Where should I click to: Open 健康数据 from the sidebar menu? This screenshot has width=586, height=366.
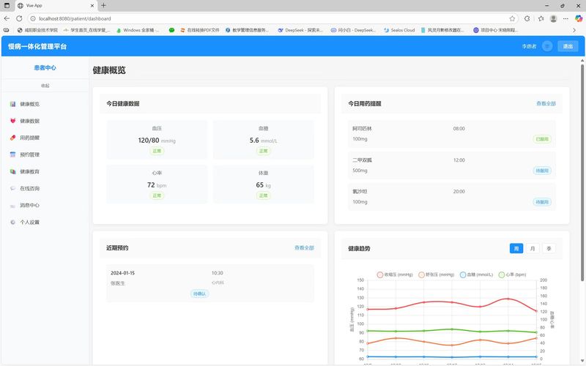pyautogui.click(x=29, y=121)
